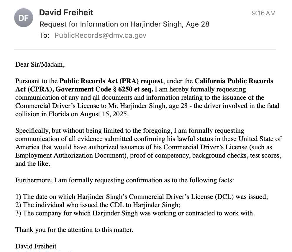Click the David Freiheit signature at bottom
The width and height of the screenshot is (292, 252).
[36, 246]
